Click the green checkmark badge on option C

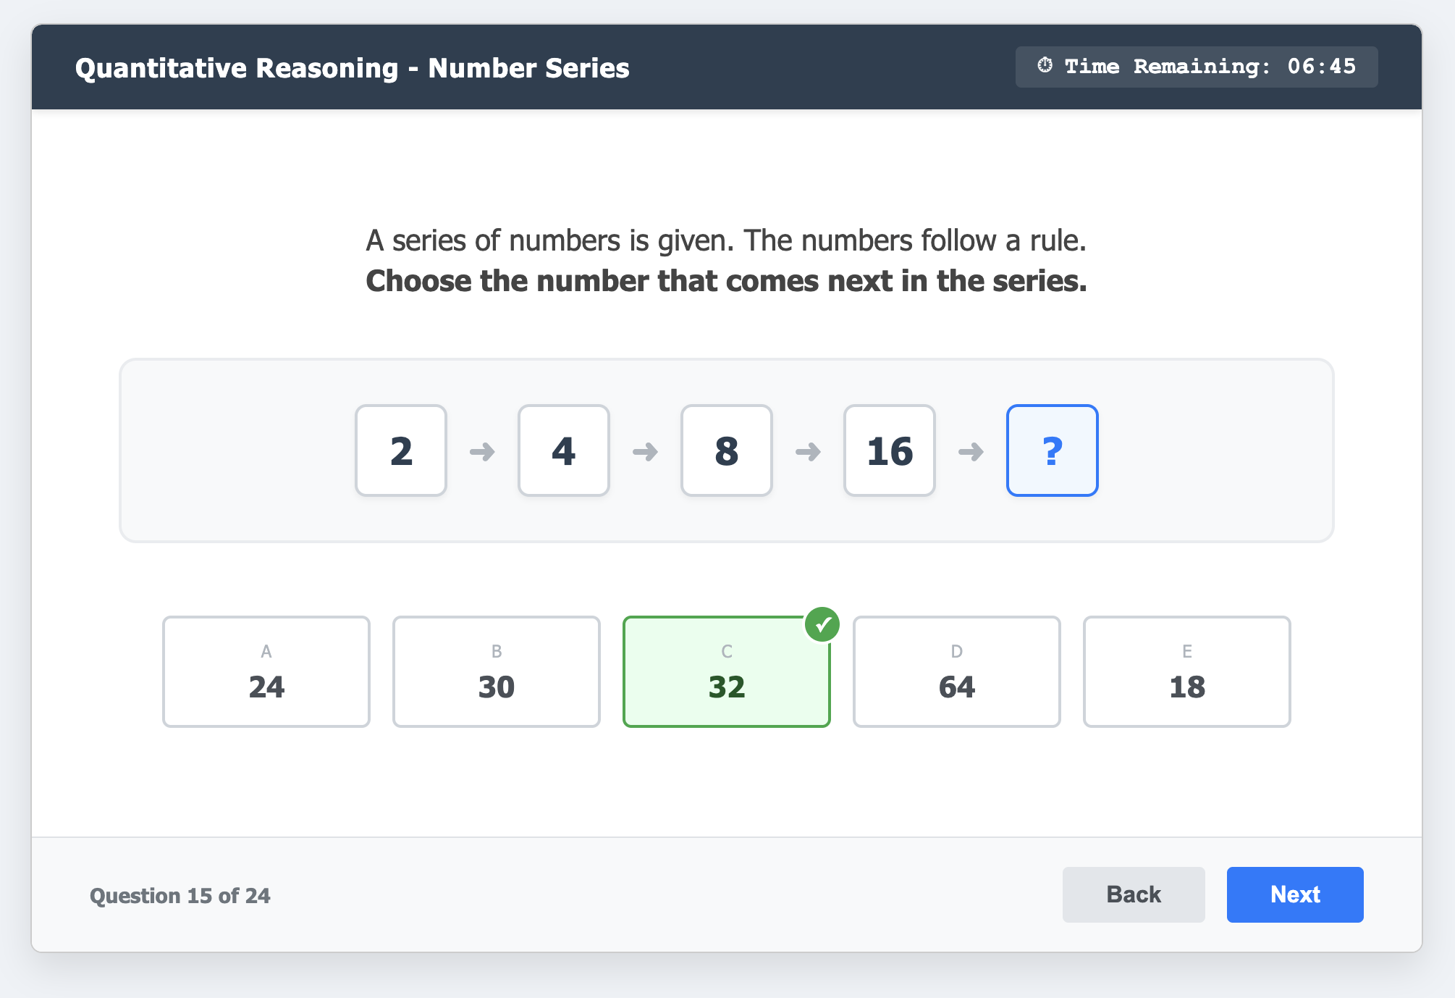click(822, 624)
